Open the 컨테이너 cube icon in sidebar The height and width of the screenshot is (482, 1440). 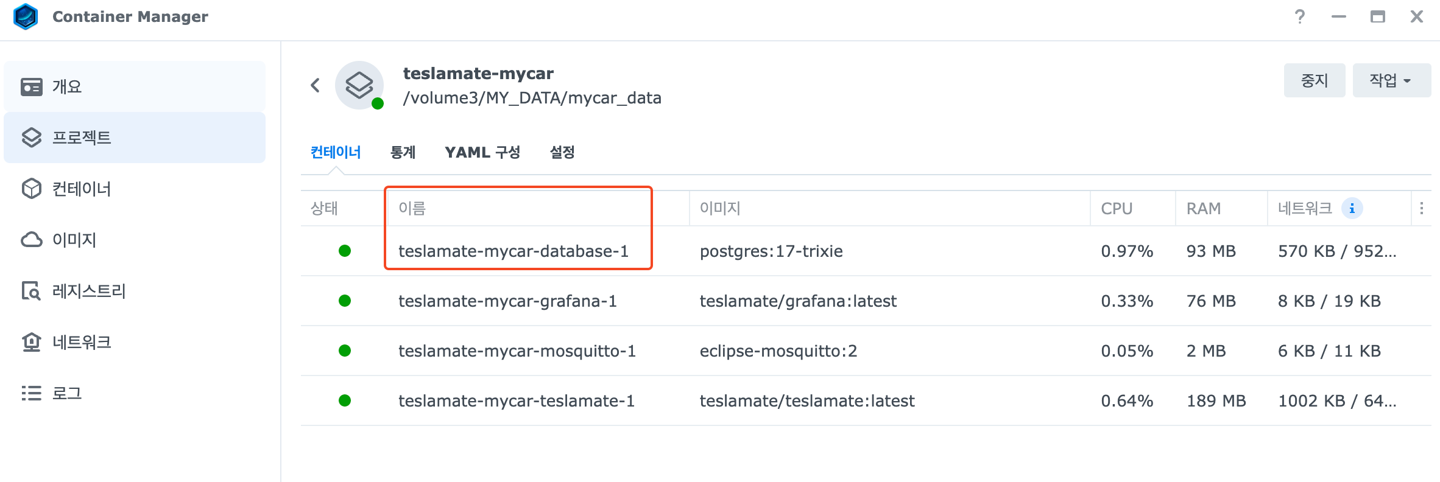tap(32, 189)
